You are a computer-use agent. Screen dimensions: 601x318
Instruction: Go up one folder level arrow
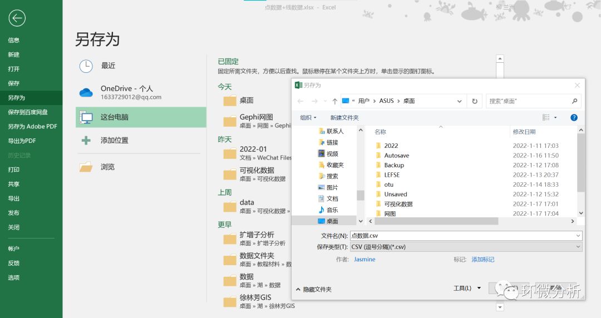coord(334,101)
